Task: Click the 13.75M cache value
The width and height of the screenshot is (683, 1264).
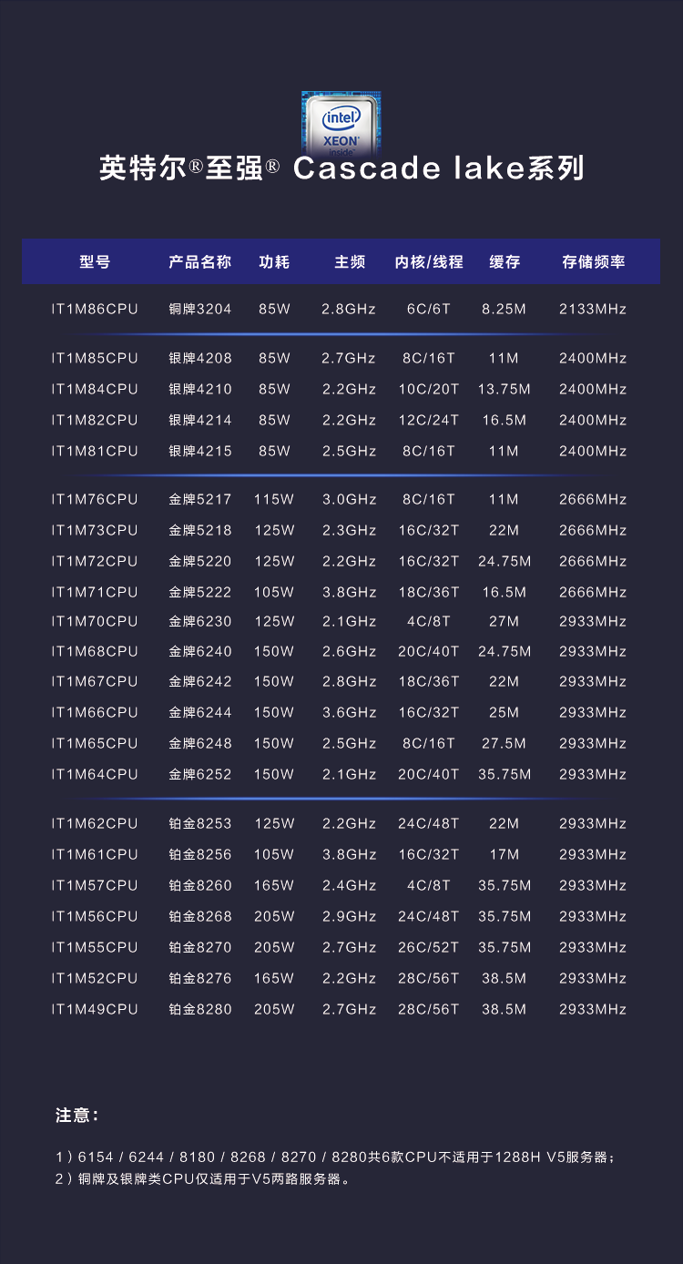Action: coord(504,390)
